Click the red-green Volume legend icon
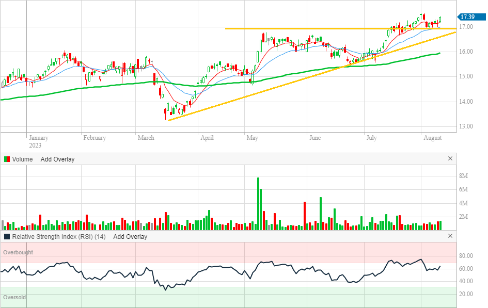 tap(7, 159)
